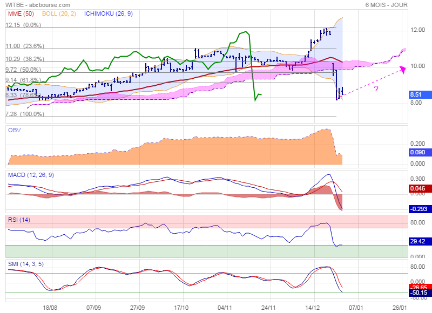The height and width of the screenshot is (313, 432).
Task: Click the 07/09 date axis label
Action: click(93, 308)
